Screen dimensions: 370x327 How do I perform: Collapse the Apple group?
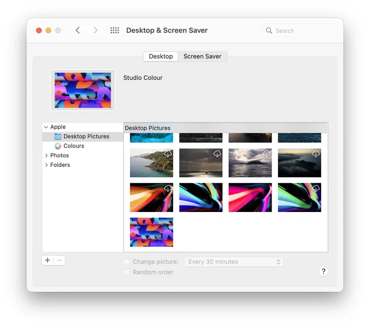tap(46, 127)
